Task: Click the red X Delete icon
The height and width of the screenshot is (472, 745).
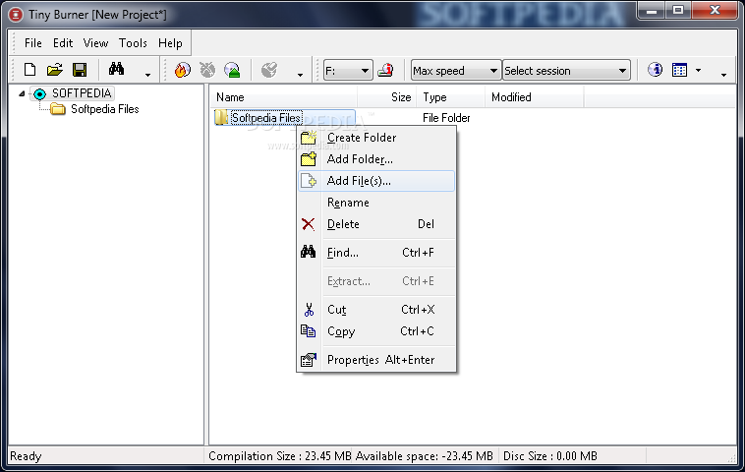Action: 309,224
